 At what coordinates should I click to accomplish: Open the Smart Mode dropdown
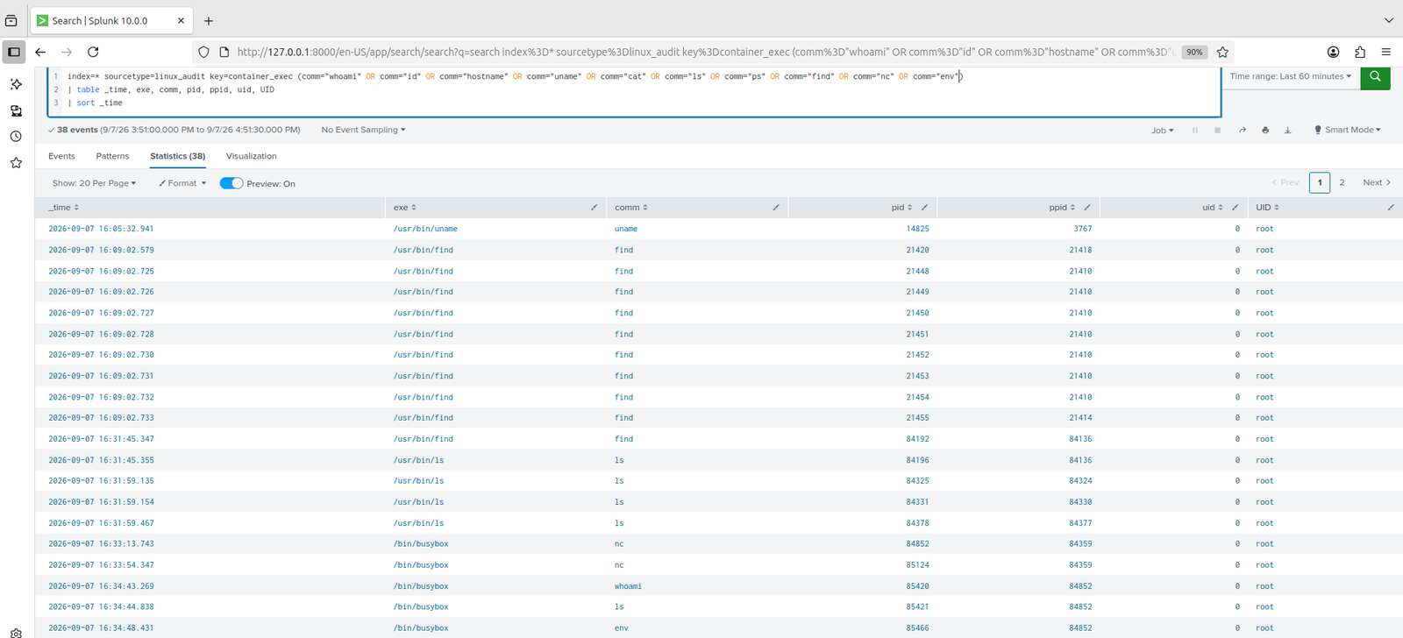(1348, 130)
